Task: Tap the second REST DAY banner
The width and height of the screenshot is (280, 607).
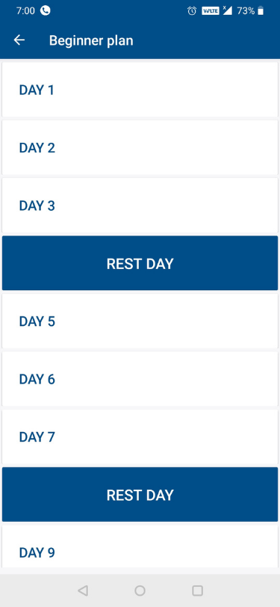Action: click(x=140, y=495)
